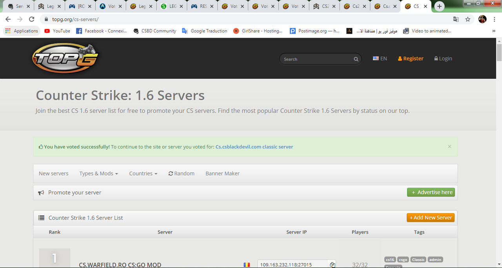The height and width of the screenshot is (268, 502).
Task: Switch to the Vot tab with blue A icon
Action: click(x=111, y=6)
